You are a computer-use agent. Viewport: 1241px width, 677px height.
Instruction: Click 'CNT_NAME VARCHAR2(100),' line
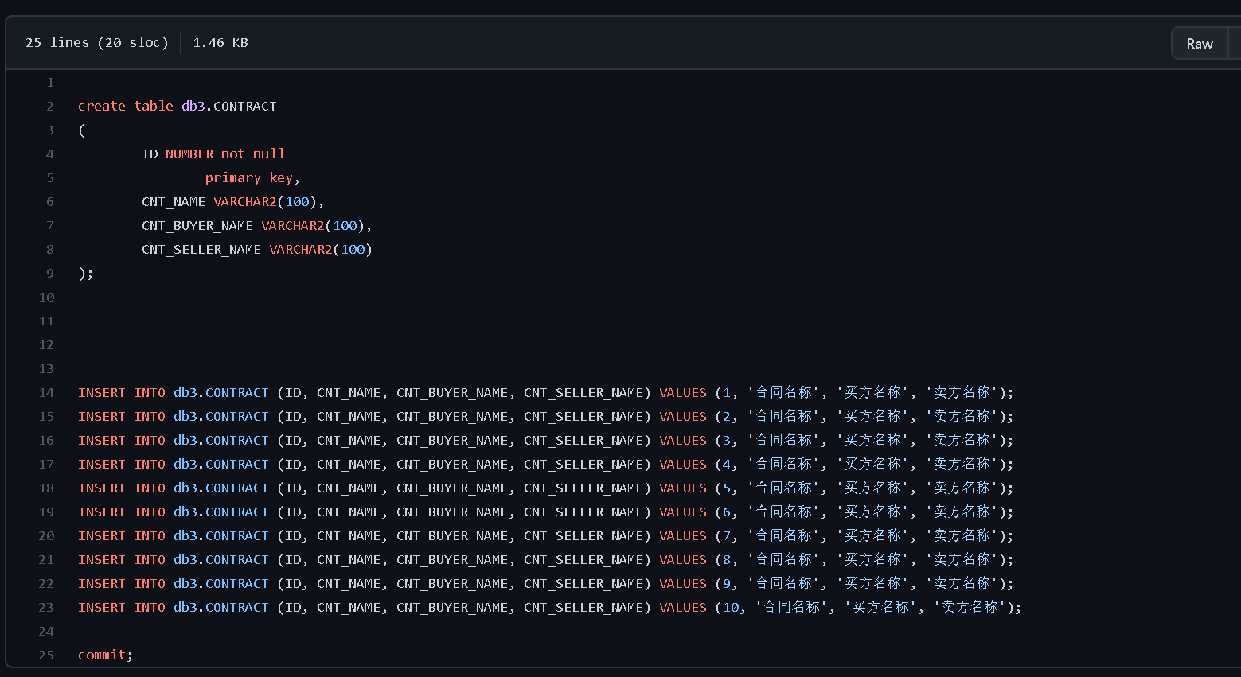[x=232, y=202]
